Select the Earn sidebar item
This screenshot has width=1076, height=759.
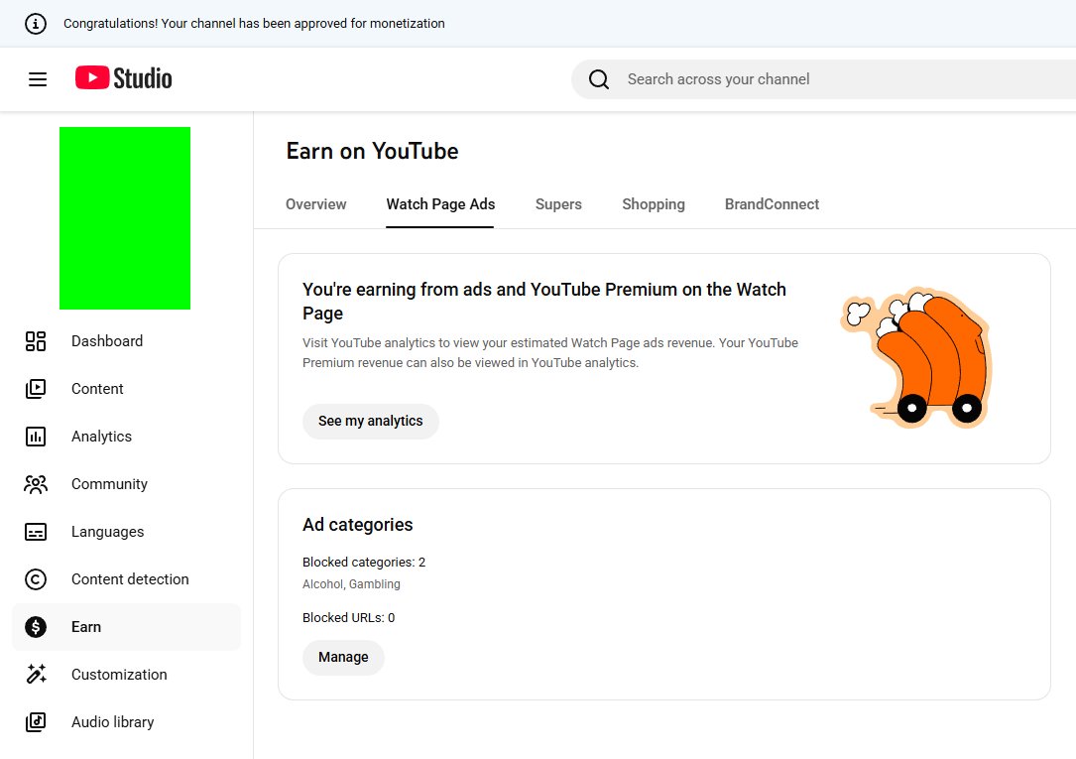126,627
